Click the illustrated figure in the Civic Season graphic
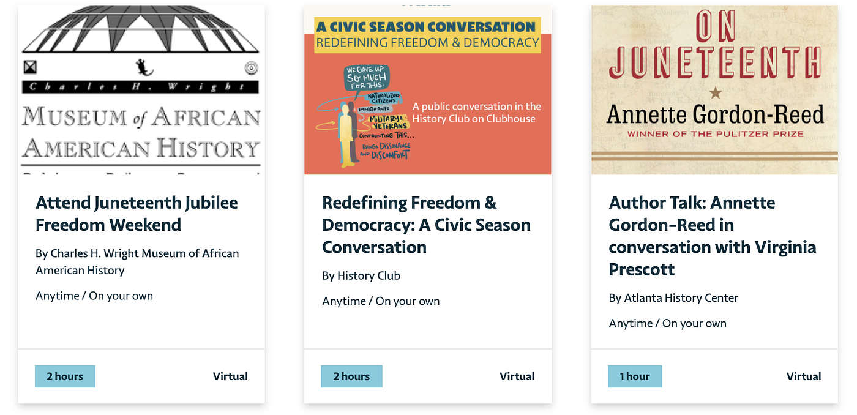This screenshot has width=857, height=415. click(346, 135)
